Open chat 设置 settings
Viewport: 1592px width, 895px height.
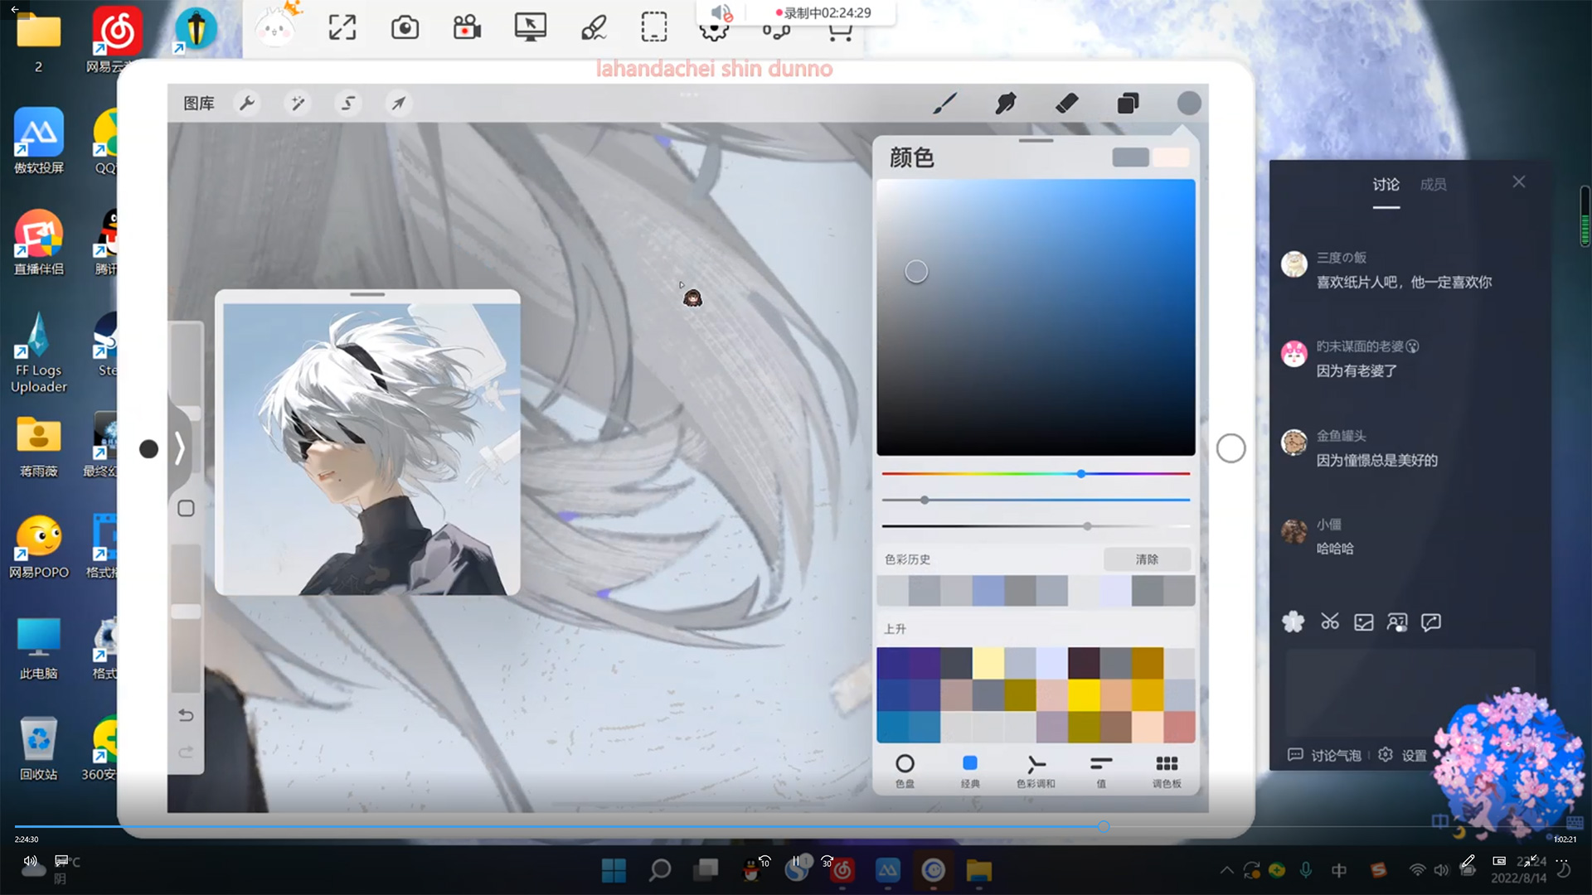click(x=1403, y=755)
